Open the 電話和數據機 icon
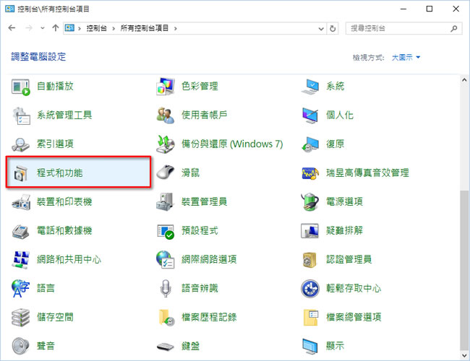 point(21,231)
